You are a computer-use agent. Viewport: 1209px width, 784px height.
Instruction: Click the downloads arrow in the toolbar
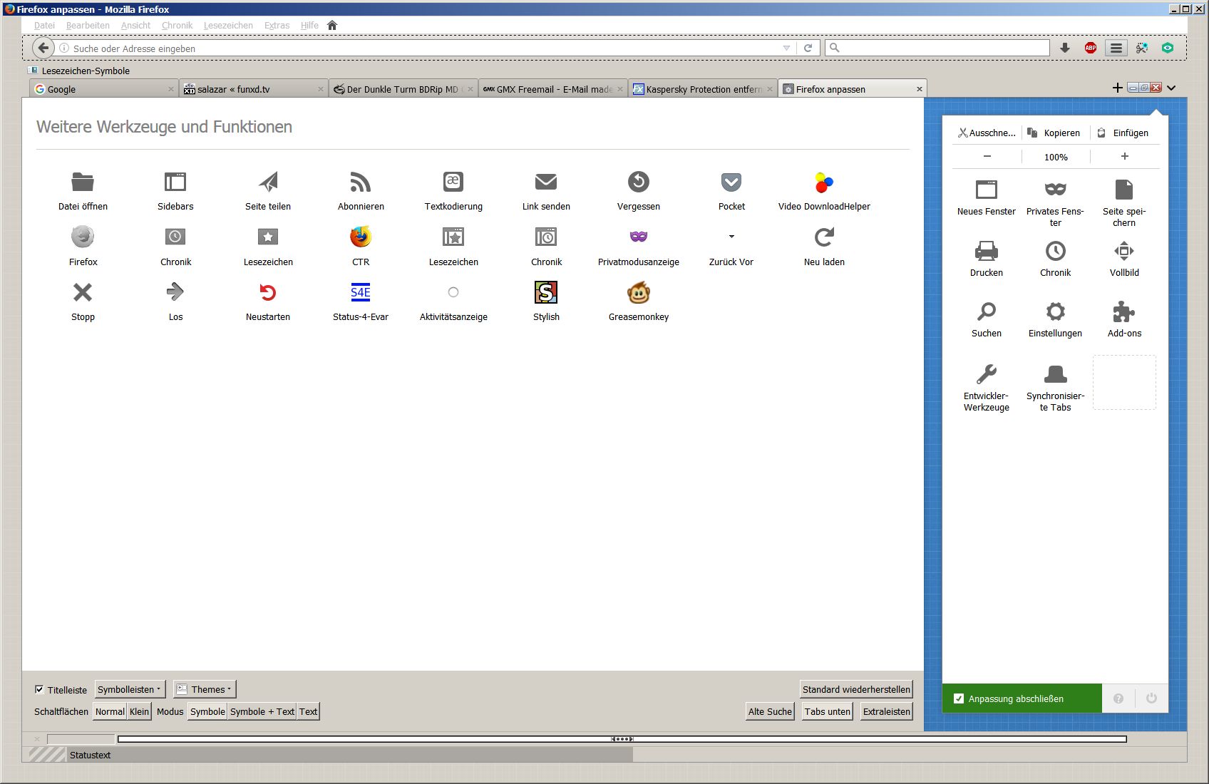[x=1065, y=48]
